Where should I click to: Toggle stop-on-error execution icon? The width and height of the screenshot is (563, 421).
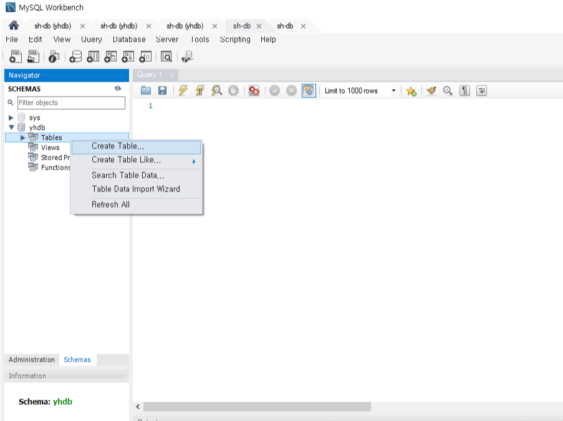pos(254,90)
